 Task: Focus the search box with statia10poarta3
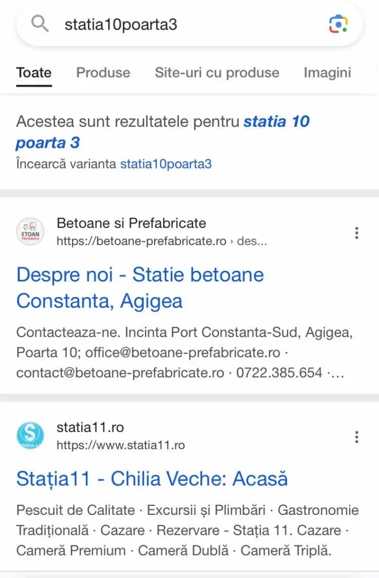tap(189, 24)
